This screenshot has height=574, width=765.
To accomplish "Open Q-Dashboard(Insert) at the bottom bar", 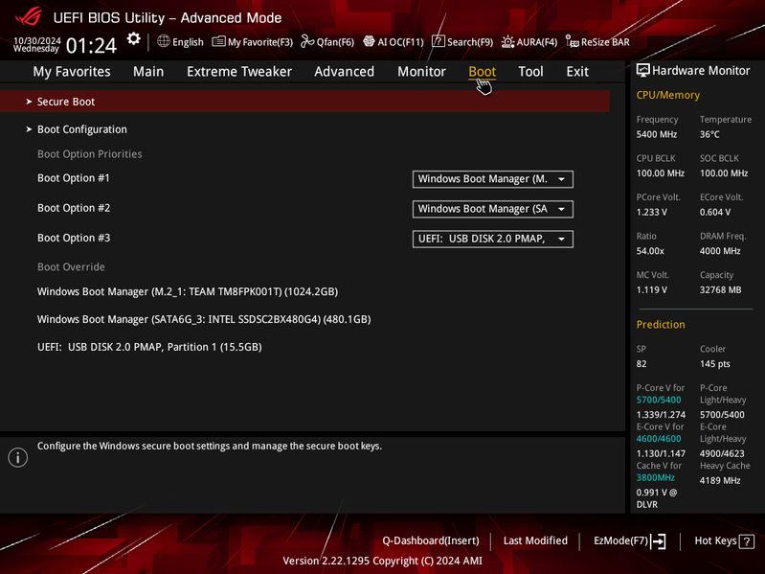I will click(431, 540).
